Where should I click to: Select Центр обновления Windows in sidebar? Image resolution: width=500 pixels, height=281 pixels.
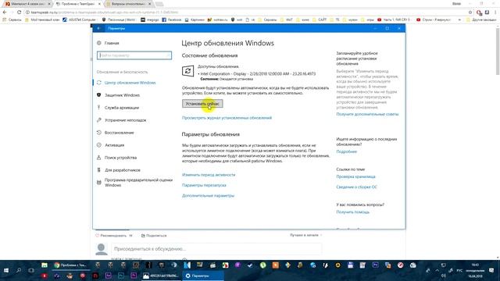click(130, 83)
